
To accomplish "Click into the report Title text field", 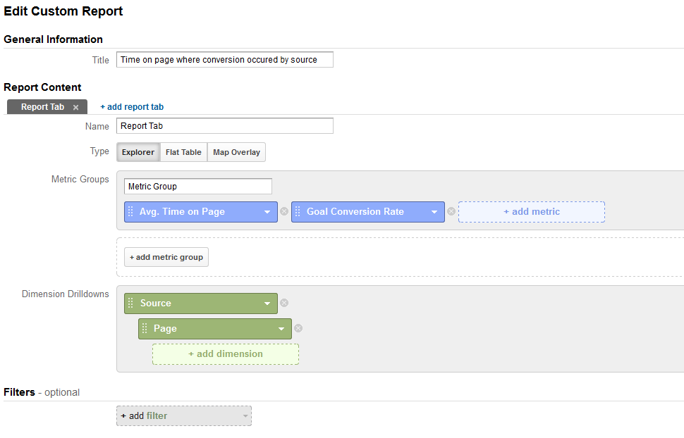I will [224, 60].
